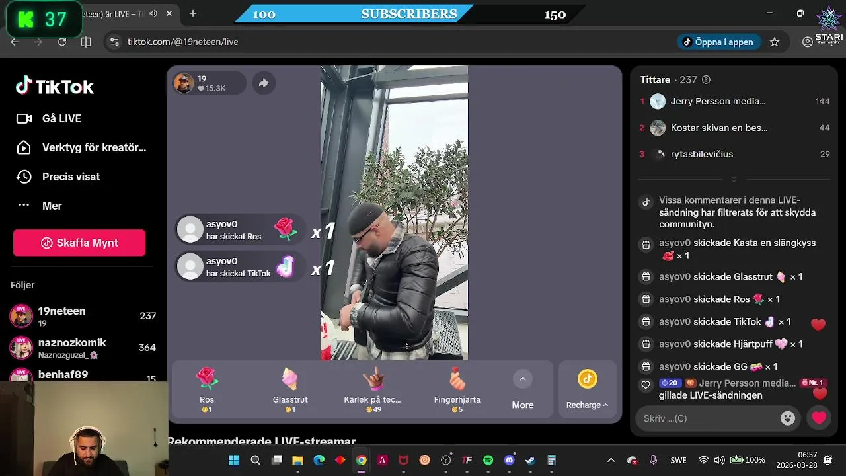Click Öppna i appen button

[719, 42]
